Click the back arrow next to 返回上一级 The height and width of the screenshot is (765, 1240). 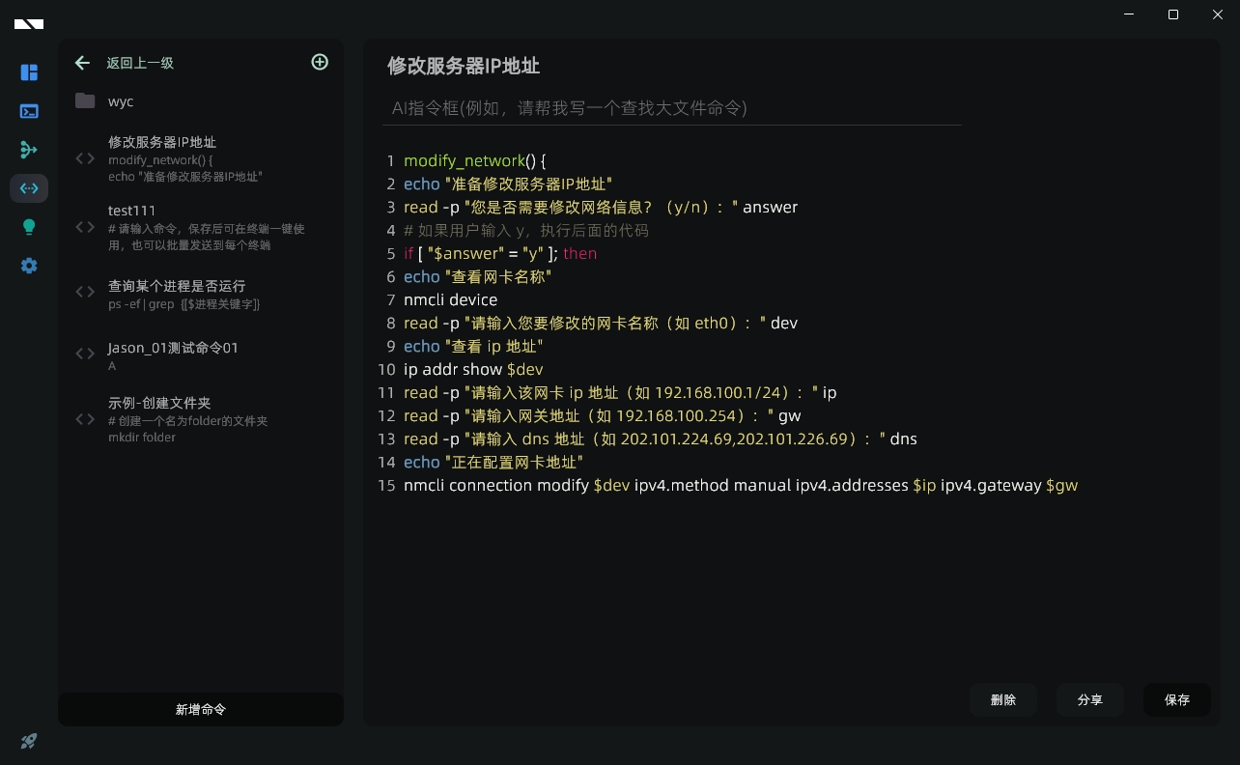(x=83, y=63)
